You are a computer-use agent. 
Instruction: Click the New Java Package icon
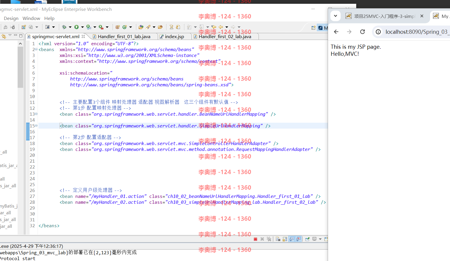pyautogui.click(x=118, y=27)
